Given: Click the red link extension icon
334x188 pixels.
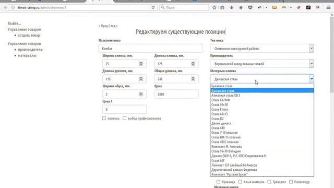Looking at the screenshot, I should click(299, 7).
